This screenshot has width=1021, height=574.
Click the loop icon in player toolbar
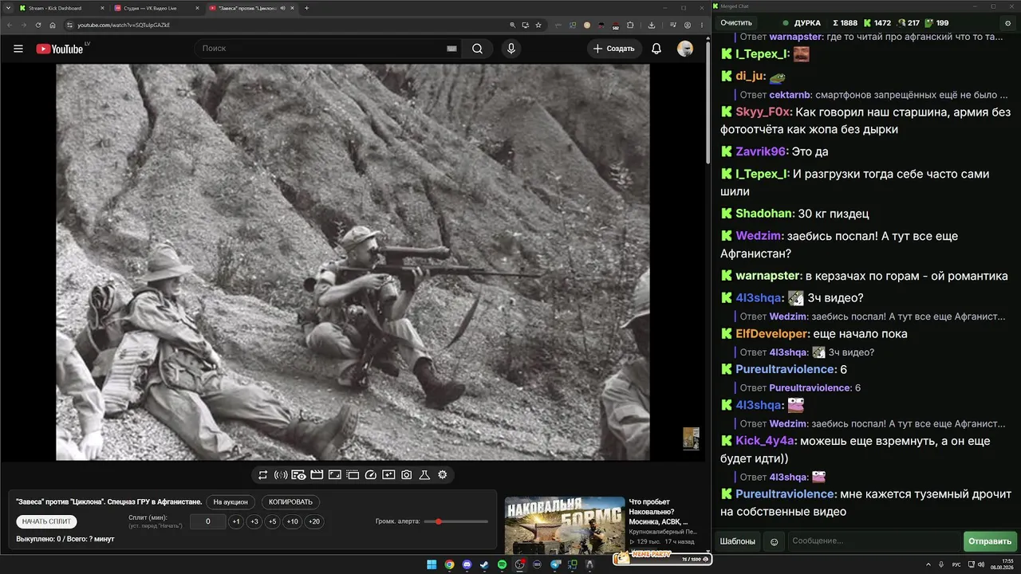click(262, 475)
